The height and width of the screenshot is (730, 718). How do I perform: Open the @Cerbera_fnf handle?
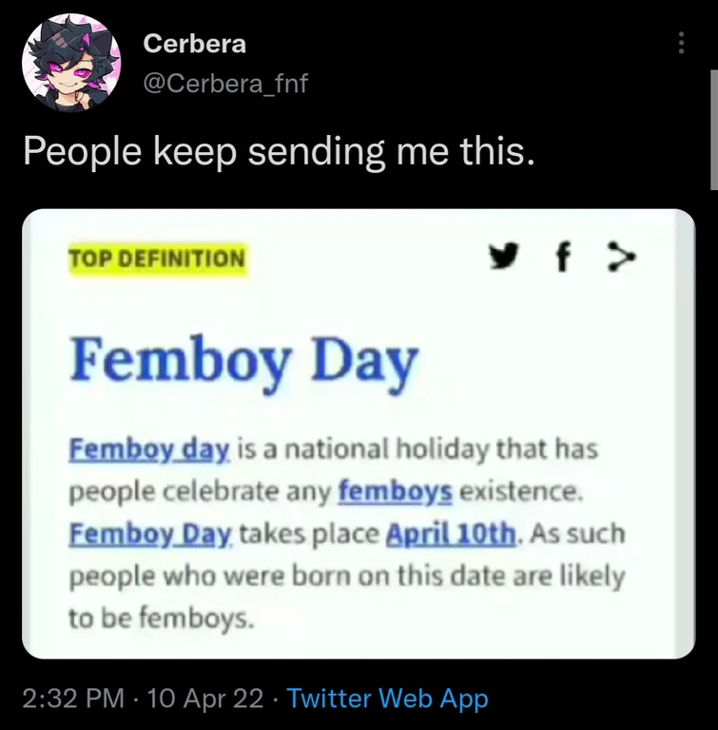pos(224,84)
